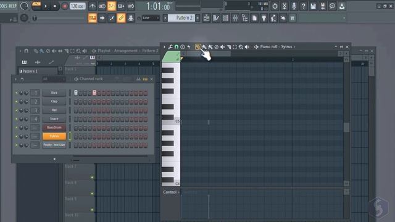This screenshot has width=395, height=222.
Task: Click the render/export audio icon
Action: tap(322, 6)
